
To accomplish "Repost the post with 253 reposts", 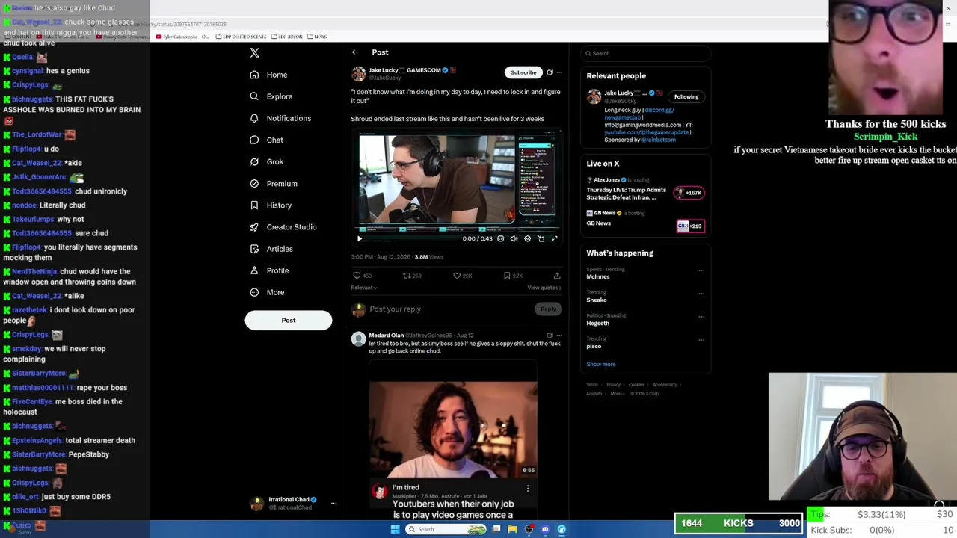I will tap(407, 276).
